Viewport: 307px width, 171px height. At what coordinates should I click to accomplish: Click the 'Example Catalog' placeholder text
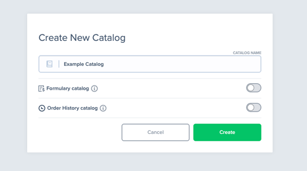coord(83,64)
